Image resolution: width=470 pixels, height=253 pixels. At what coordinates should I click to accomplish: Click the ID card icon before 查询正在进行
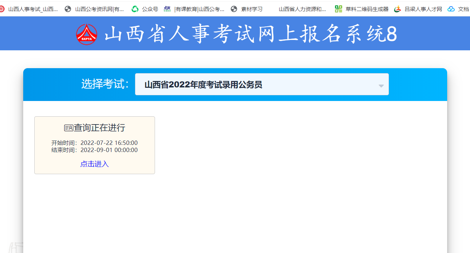(x=69, y=128)
